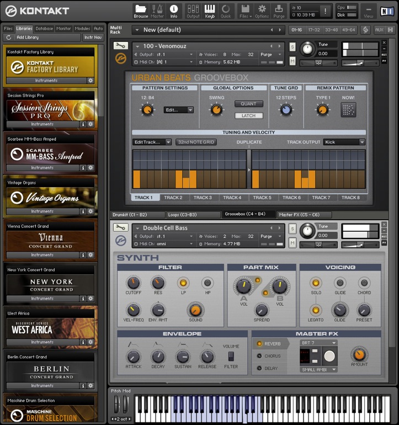
Task: Click the Instr Nav button
Action: [x=93, y=38]
